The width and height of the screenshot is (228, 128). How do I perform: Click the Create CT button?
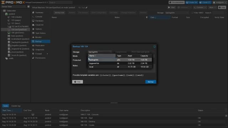click(205, 2)
